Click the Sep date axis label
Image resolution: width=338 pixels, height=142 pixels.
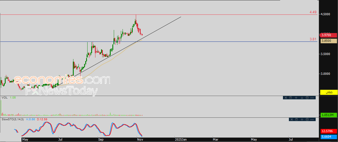tap(101, 140)
